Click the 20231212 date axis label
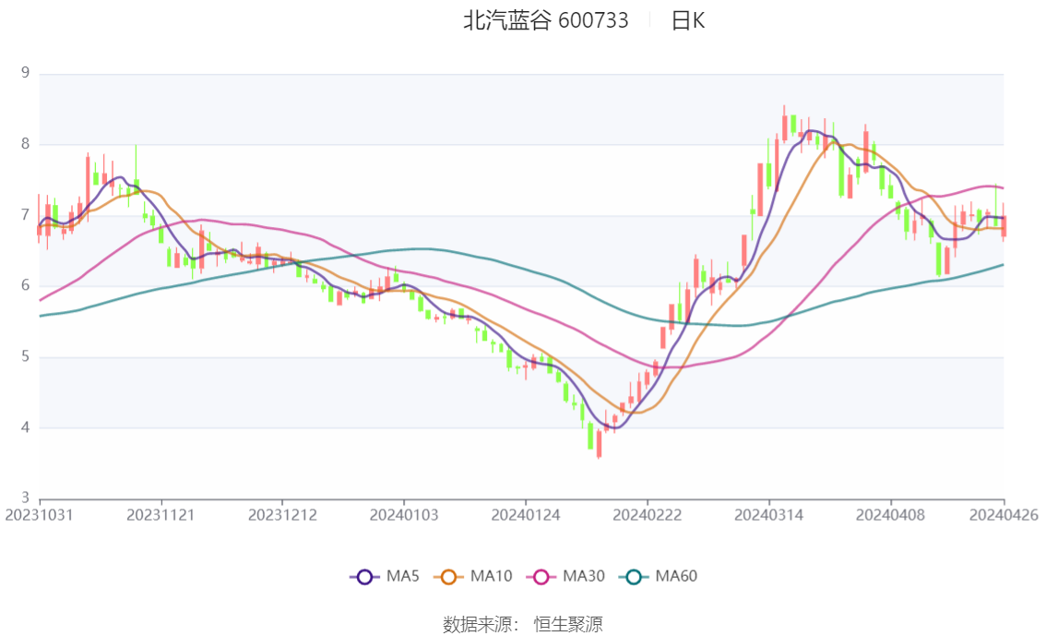Screen dimensions: 1046x636 coord(282,515)
